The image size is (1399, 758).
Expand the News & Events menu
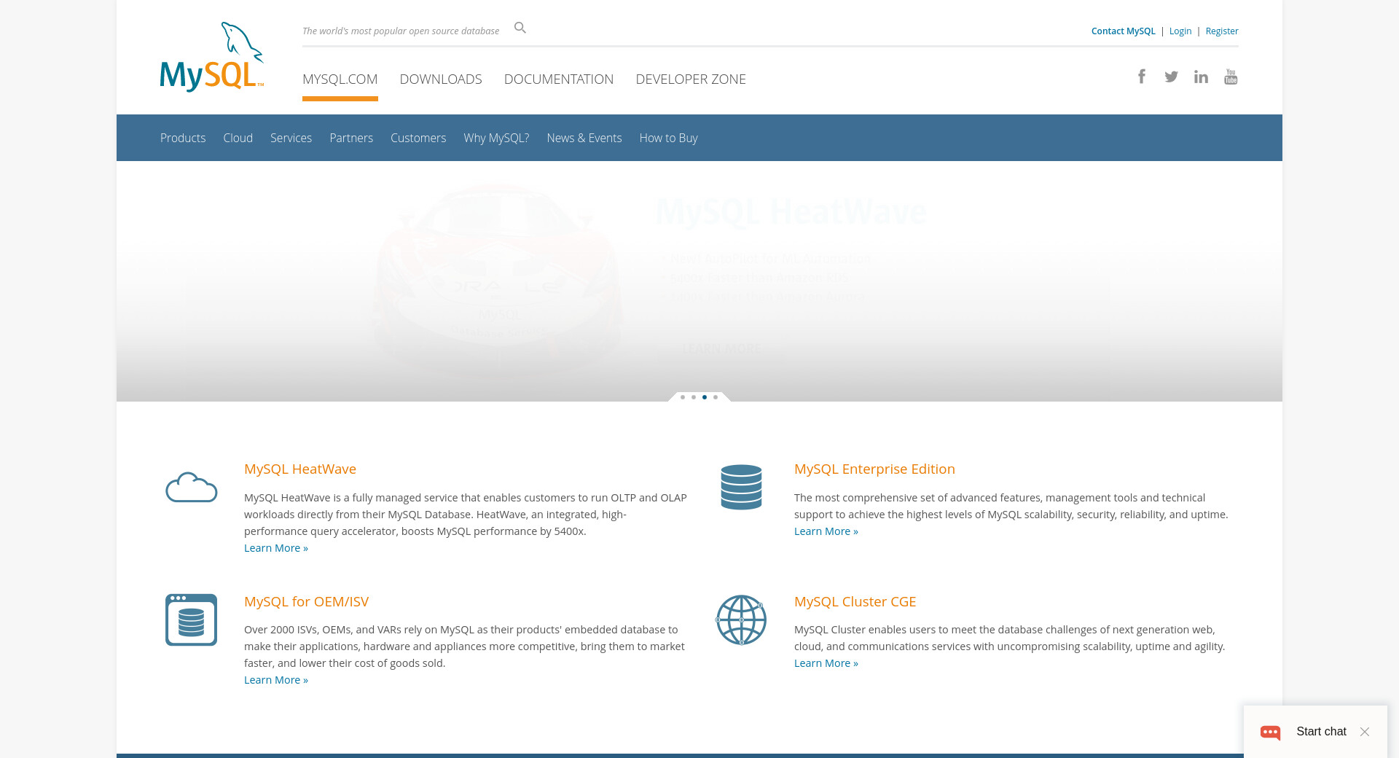pyautogui.click(x=584, y=138)
